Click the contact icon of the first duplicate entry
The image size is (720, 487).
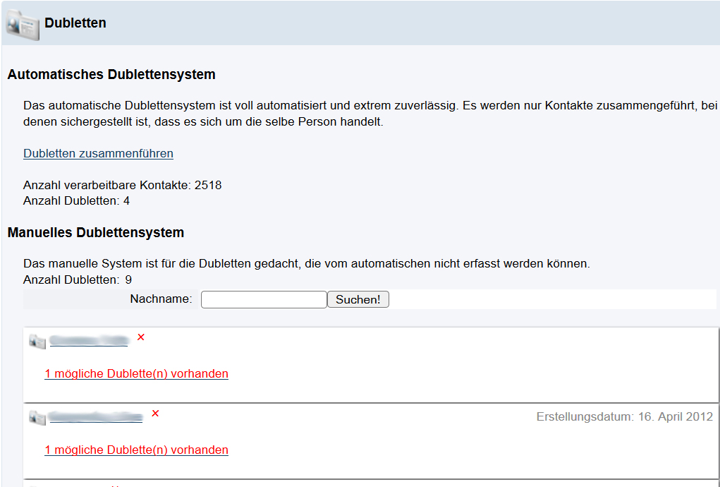37,342
